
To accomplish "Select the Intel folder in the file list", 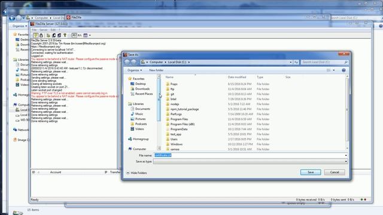I will pyautogui.click(x=174, y=99).
